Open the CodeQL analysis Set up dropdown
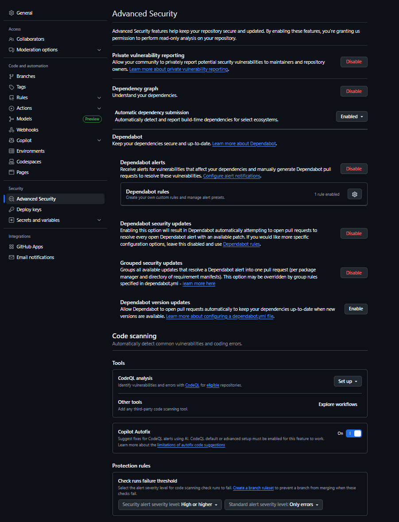Viewport: 399px width, 522px height. click(347, 381)
